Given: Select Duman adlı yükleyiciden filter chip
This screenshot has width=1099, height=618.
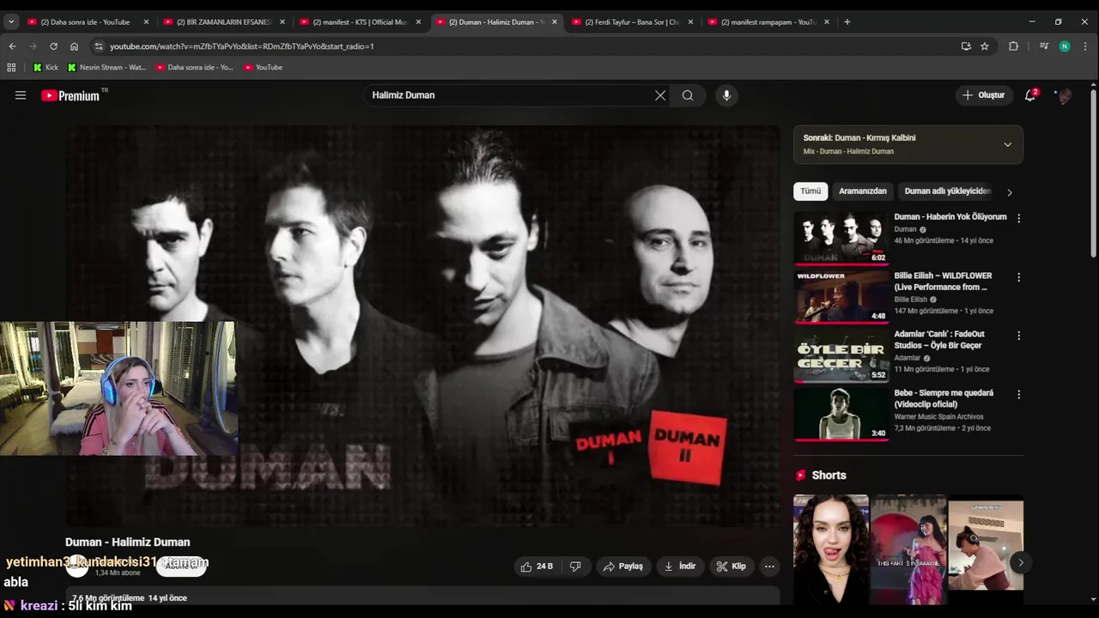Looking at the screenshot, I should (x=947, y=191).
